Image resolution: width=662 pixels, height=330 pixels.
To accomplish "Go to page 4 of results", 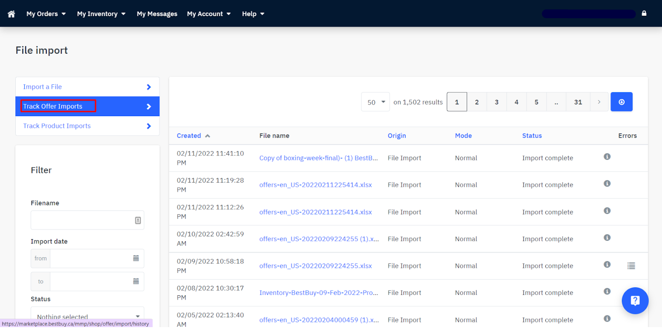I will point(516,102).
